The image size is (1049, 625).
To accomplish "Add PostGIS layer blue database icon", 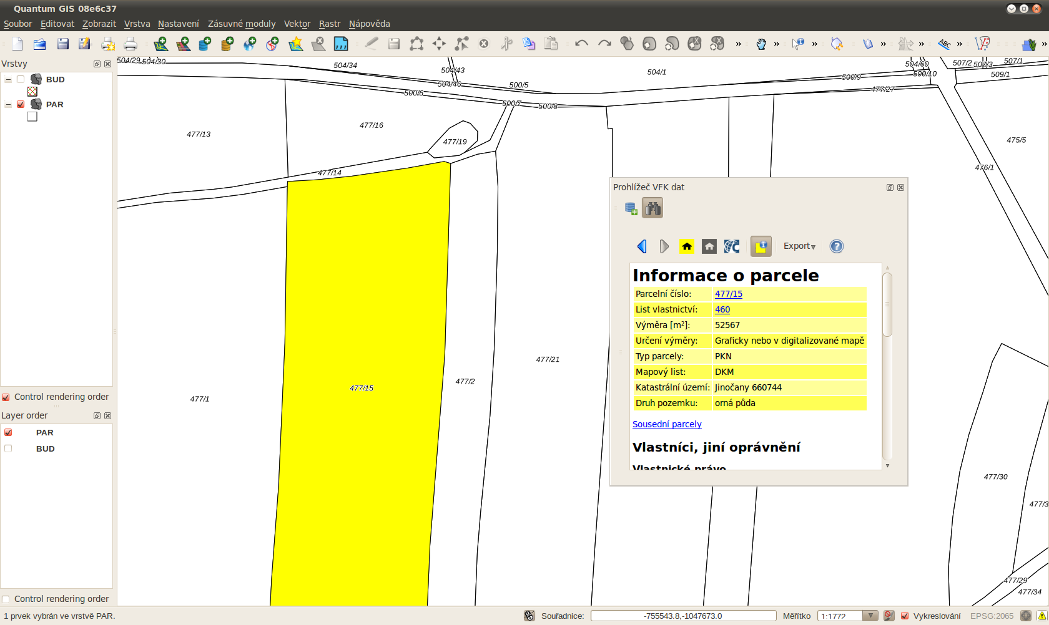I will click(205, 44).
